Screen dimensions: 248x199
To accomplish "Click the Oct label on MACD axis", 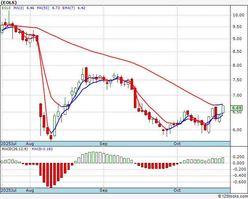I will tap(177, 190).
